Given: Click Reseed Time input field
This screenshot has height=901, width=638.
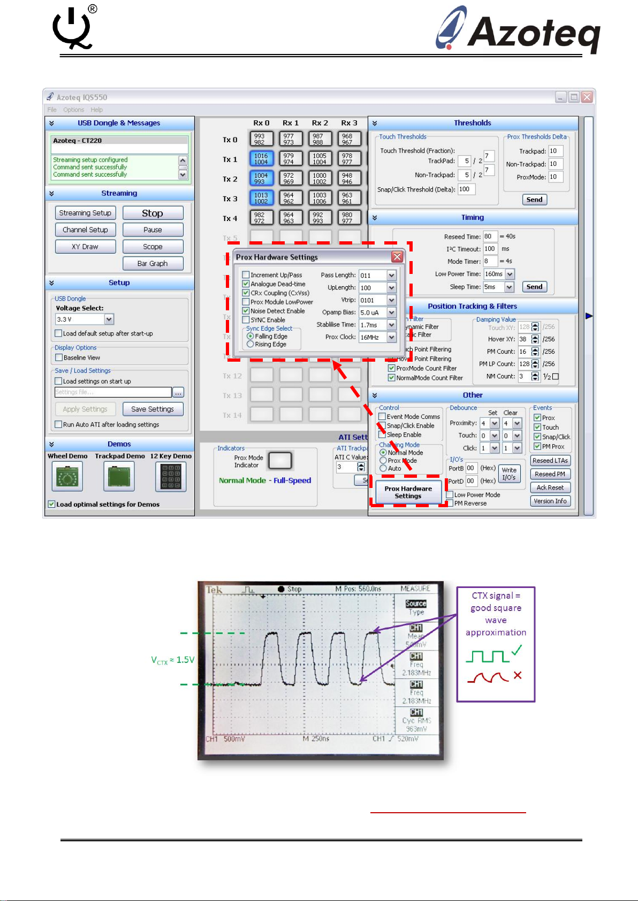Looking at the screenshot, I should (x=490, y=236).
